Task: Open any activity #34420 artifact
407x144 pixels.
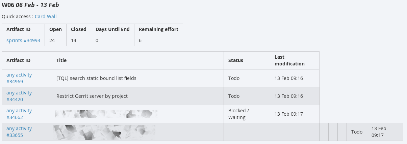Action: (19, 96)
